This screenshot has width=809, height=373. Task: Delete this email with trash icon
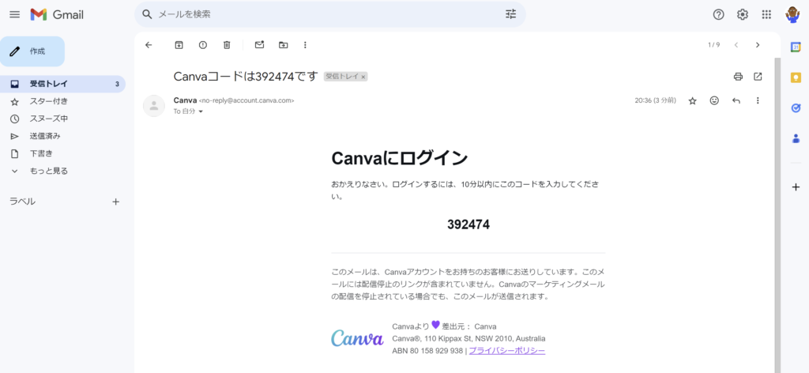coord(227,45)
